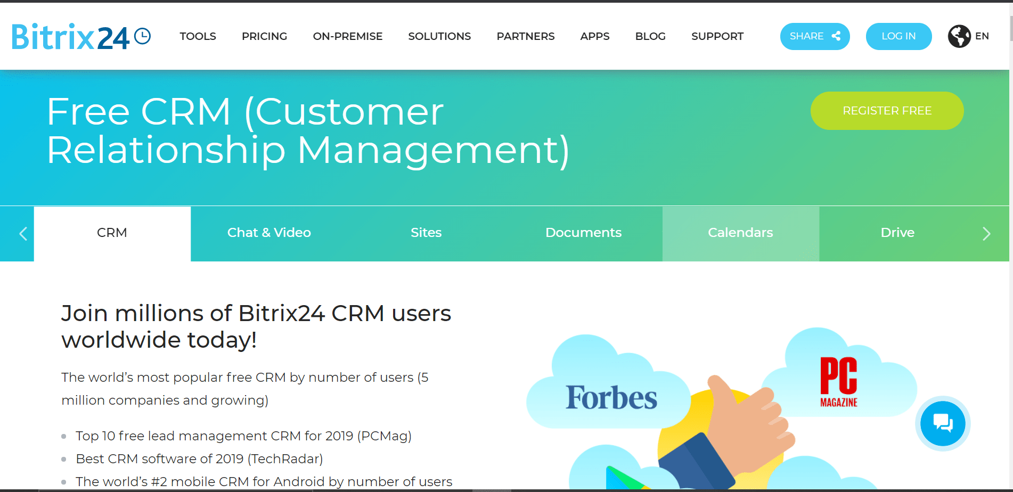The width and height of the screenshot is (1013, 492).
Task: Open the SUPPORT page
Action: (x=717, y=36)
